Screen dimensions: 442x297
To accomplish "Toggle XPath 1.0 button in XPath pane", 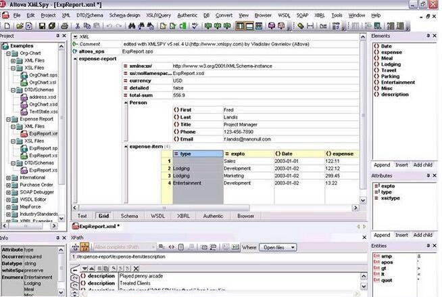I will [x=75, y=248].
